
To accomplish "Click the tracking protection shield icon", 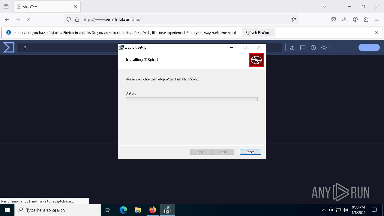I will (x=69, y=19).
